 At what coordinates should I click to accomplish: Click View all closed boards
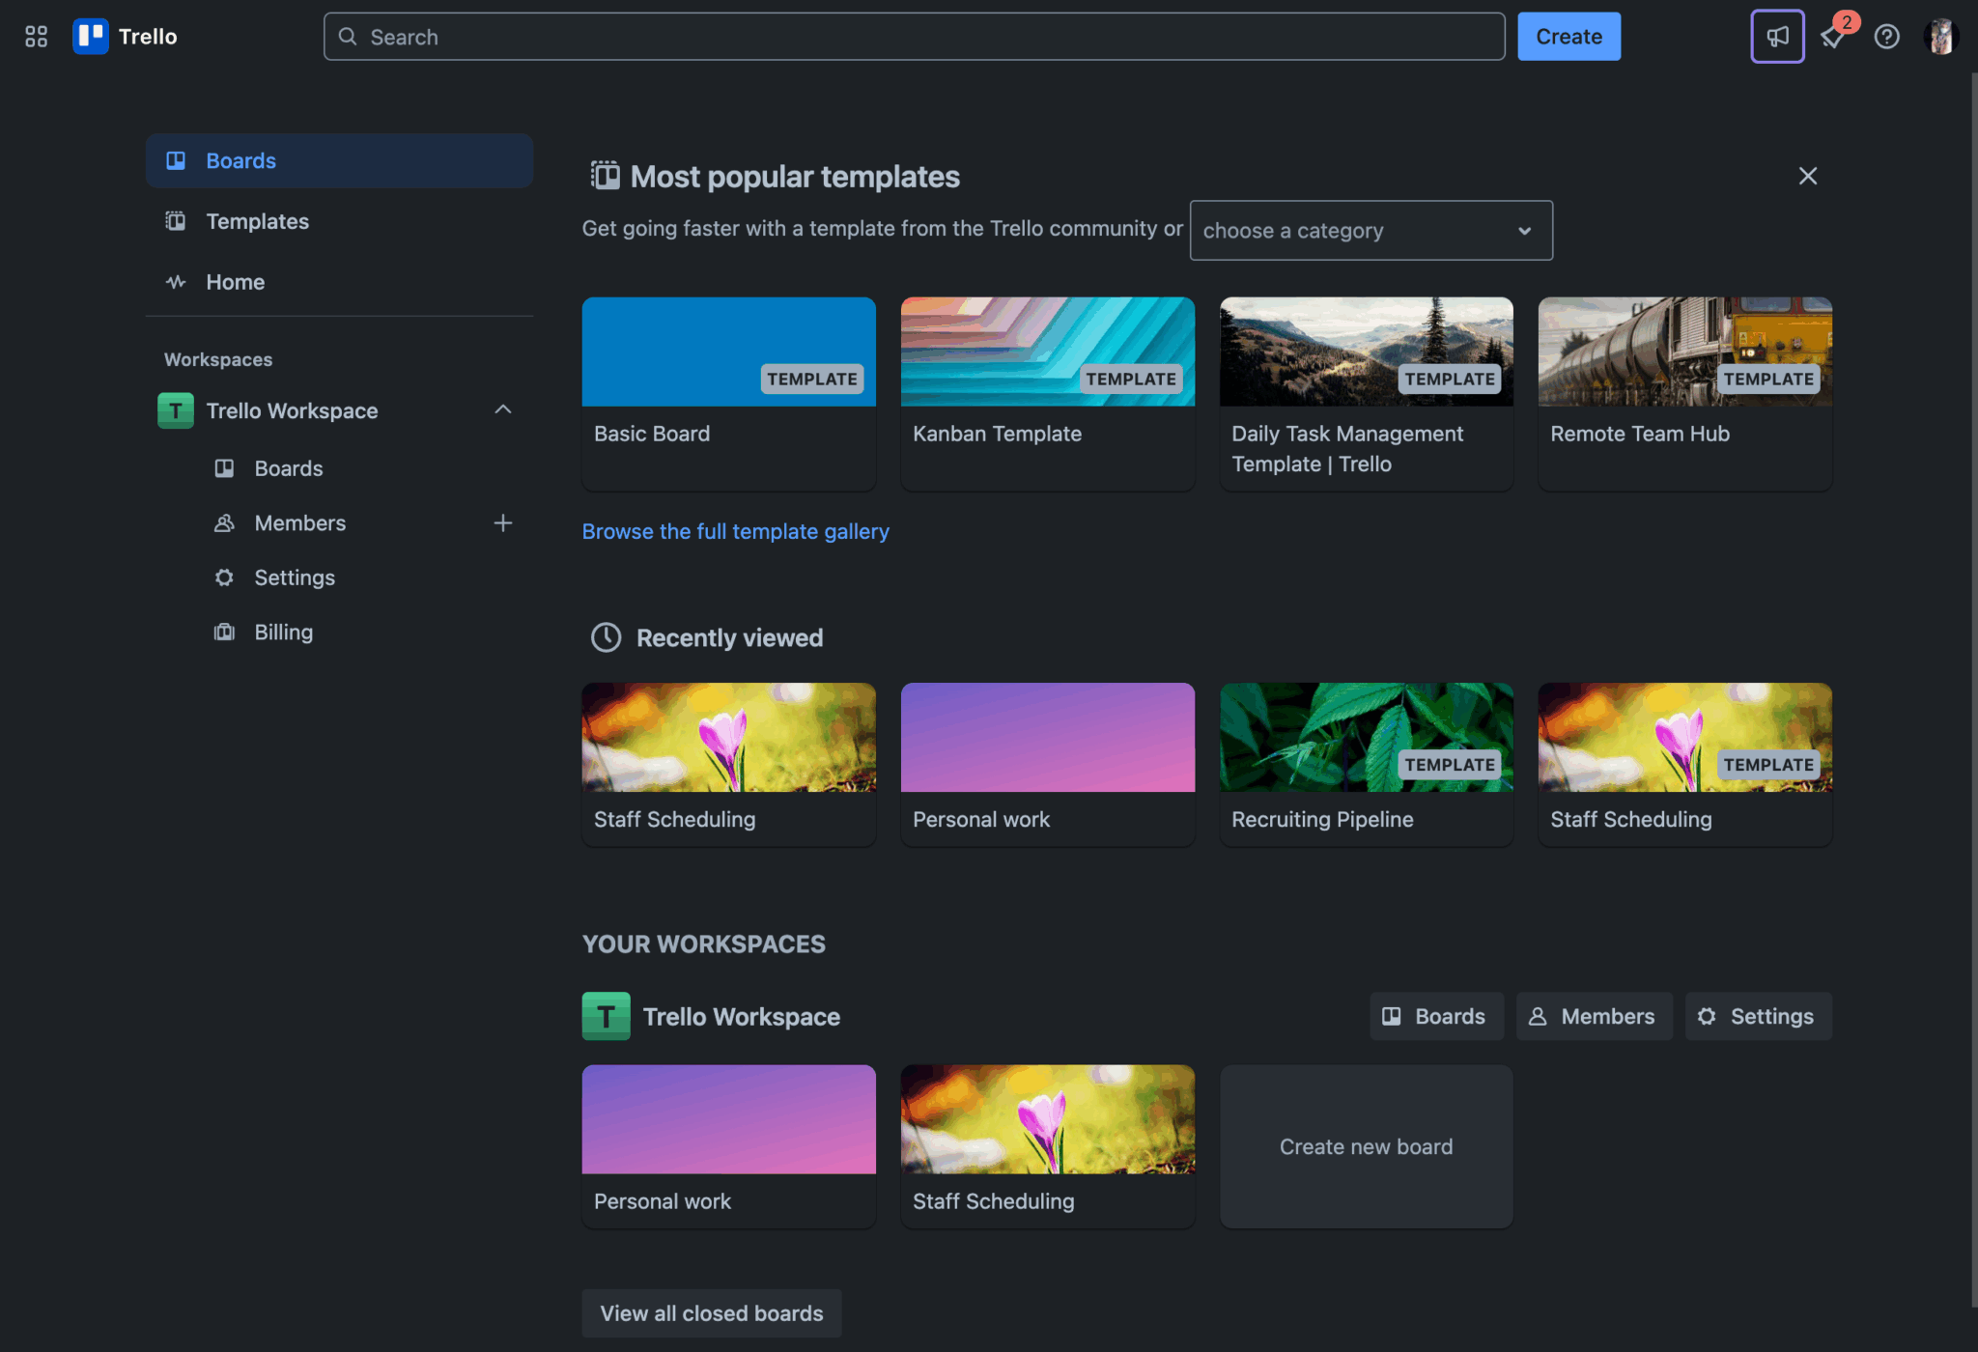click(711, 1312)
